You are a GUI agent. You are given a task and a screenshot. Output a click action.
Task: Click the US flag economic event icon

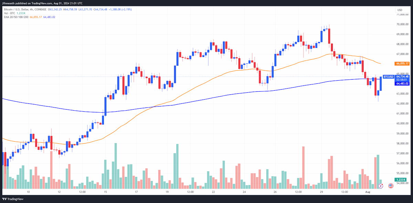pyautogui.click(x=391, y=186)
